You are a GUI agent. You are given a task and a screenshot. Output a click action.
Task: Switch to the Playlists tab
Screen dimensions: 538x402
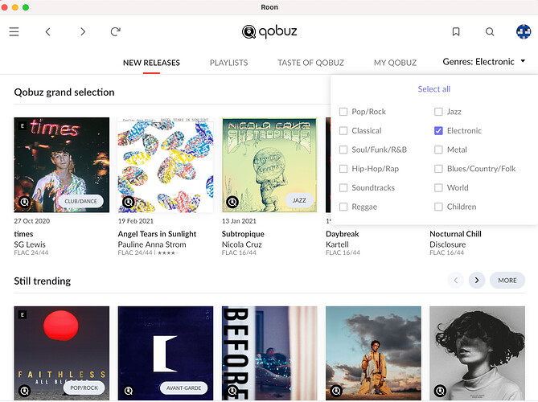pyautogui.click(x=229, y=63)
